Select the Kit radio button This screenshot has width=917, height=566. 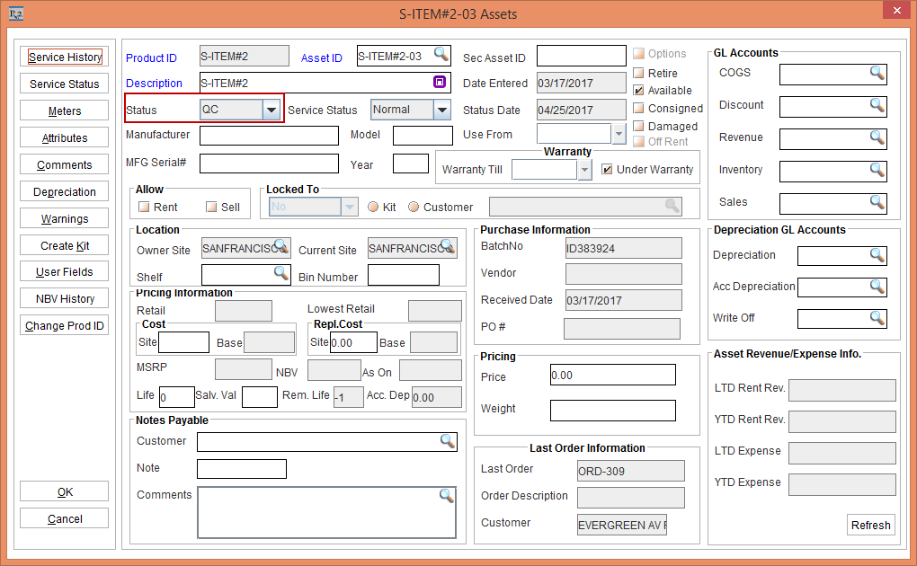pyautogui.click(x=373, y=207)
